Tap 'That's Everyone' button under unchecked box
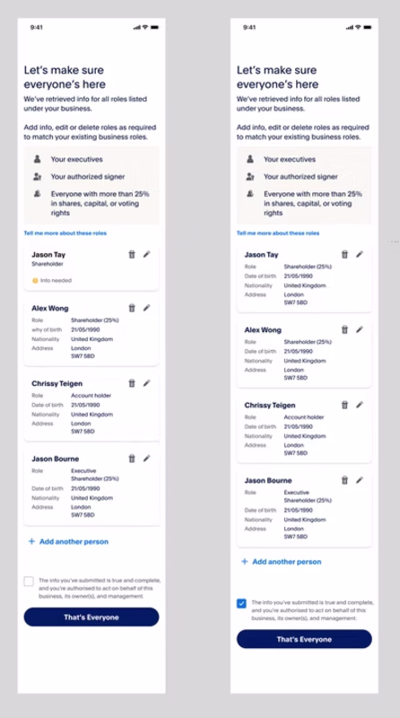Image resolution: width=400 pixels, height=718 pixels. [x=91, y=617]
